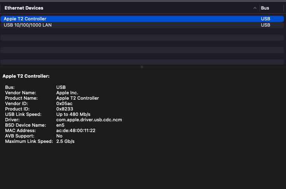Click the Driver value com.apple.driver.usb.cdc.ncm
286x189 pixels.
[89, 120]
